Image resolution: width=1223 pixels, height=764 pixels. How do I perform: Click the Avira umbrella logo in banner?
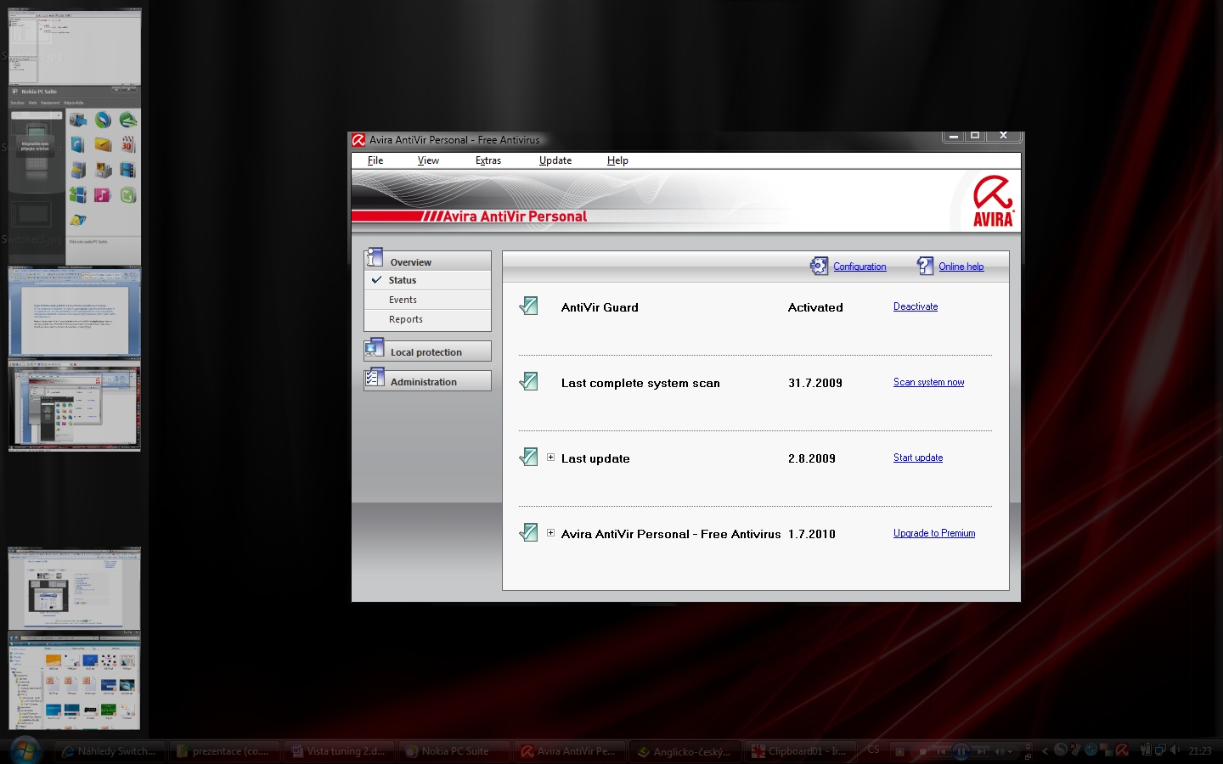[993, 201]
